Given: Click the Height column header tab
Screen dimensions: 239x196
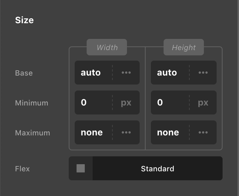Looking at the screenshot, I should (x=184, y=47).
